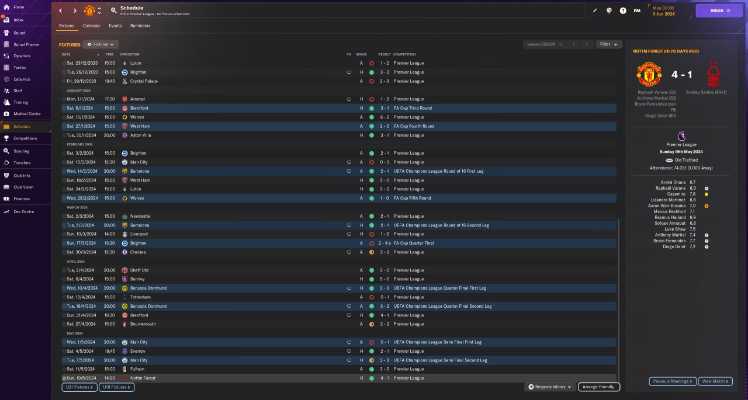Sort by the DATE column header
The width and height of the screenshot is (748, 400).
coord(66,54)
